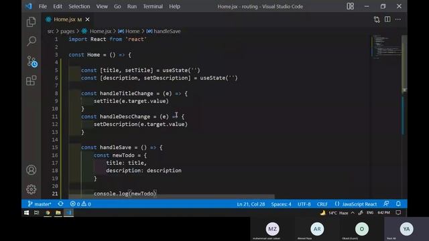Open the Search view in activity bar
This screenshot has width=429, height=241.
point(32,42)
